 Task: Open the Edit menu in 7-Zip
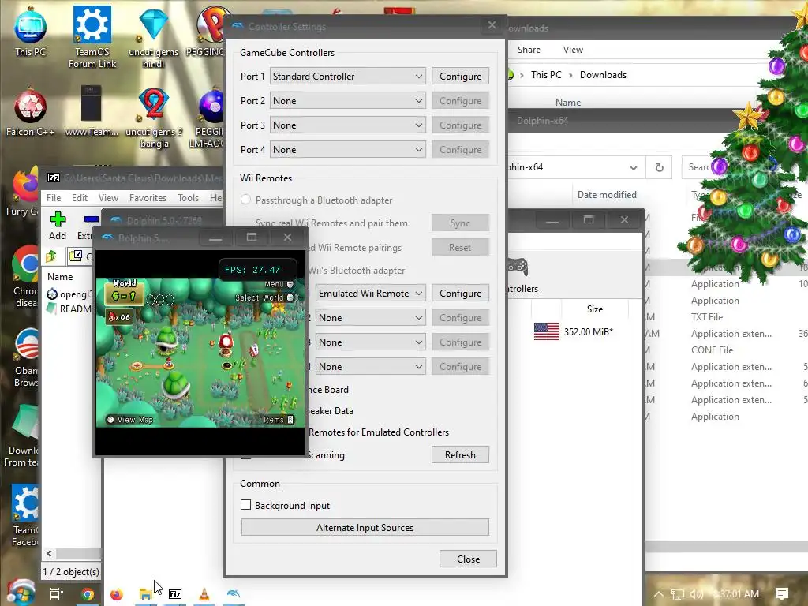click(x=80, y=198)
